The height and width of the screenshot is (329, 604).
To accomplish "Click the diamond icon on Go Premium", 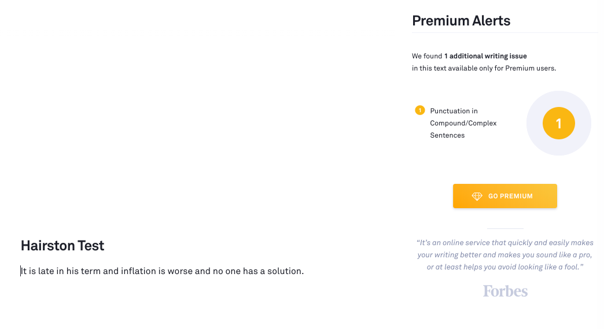I will pyautogui.click(x=477, y=197).
